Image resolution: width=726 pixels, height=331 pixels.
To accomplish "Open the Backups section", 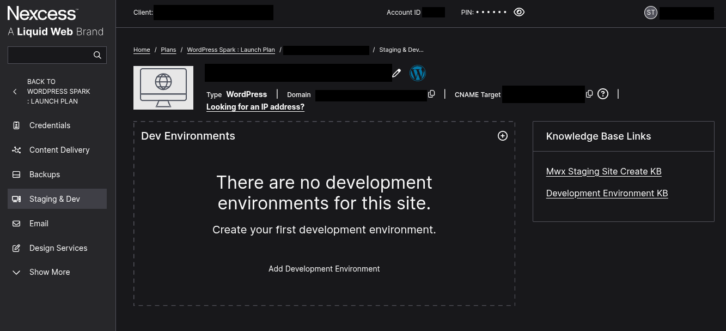I will pyautogui.click(x=44, y=174).
